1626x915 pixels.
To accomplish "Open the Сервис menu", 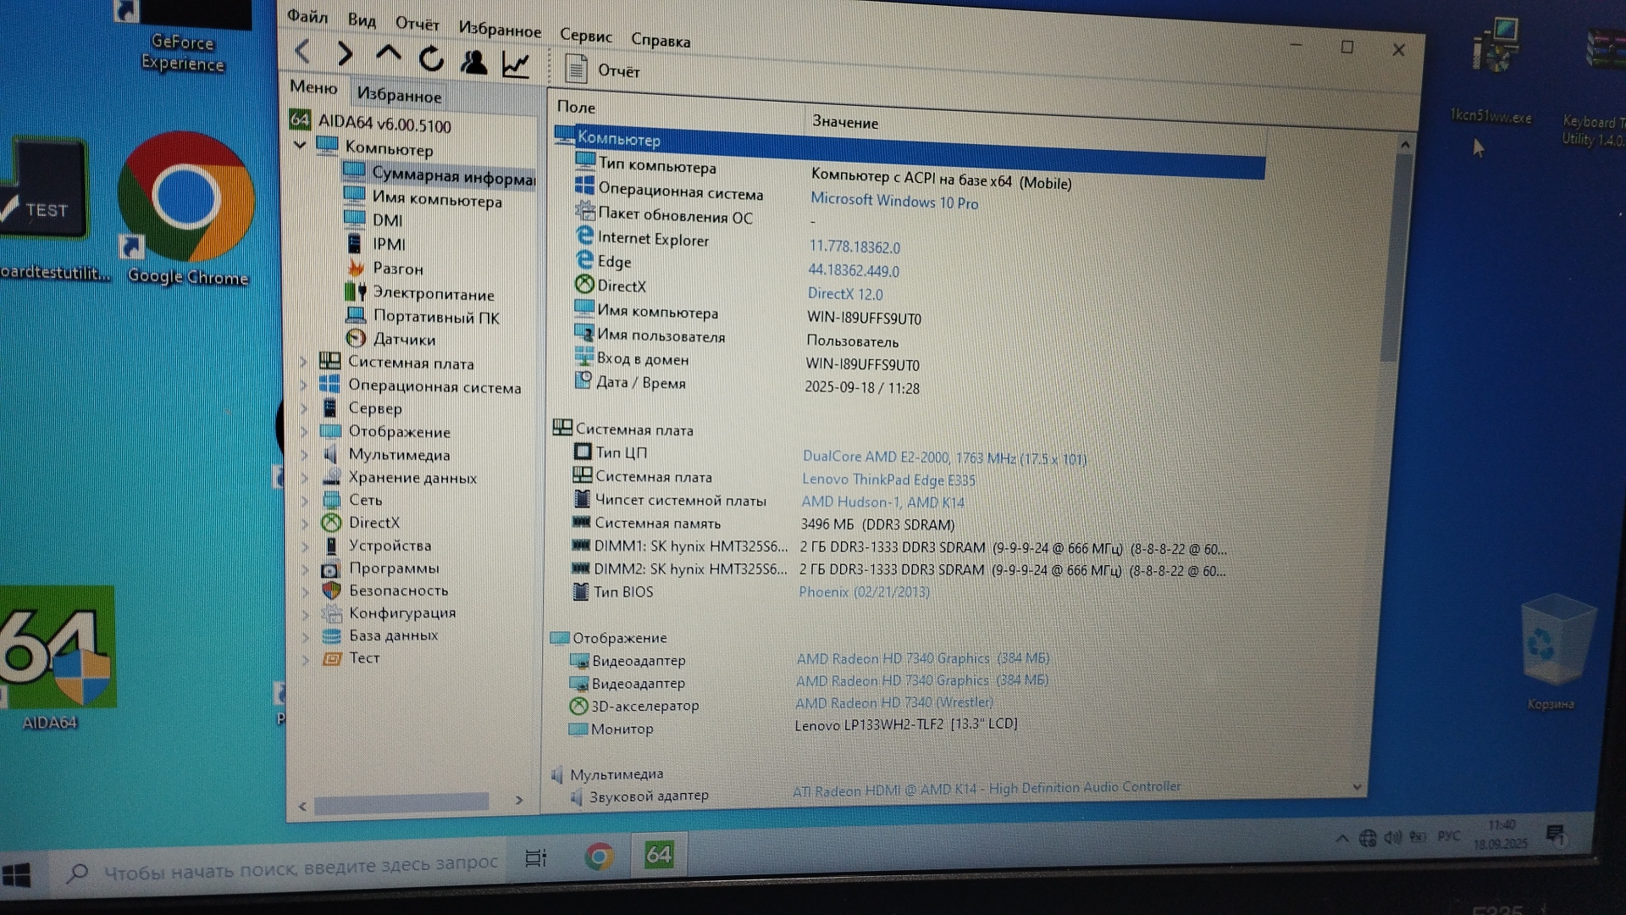I will tap(585, 36).
